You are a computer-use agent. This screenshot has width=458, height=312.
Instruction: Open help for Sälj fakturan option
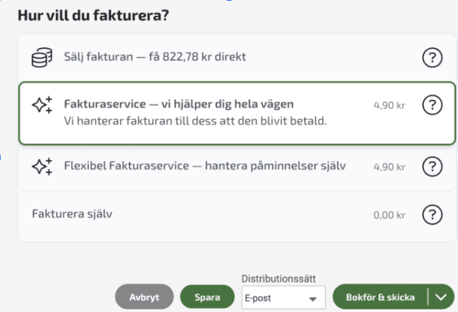(432, 58)
